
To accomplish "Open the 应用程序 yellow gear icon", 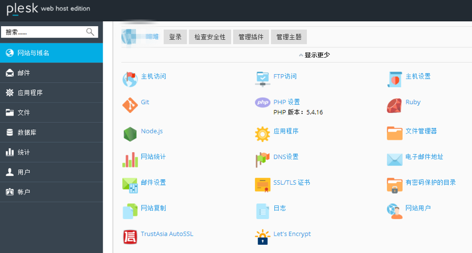I will (262, 134).
